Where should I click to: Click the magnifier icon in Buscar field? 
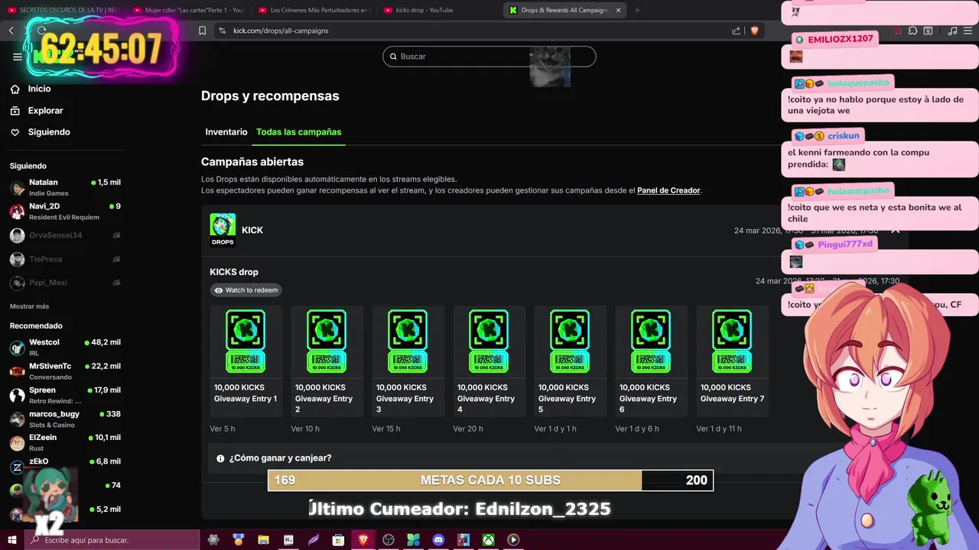[393, 57]
